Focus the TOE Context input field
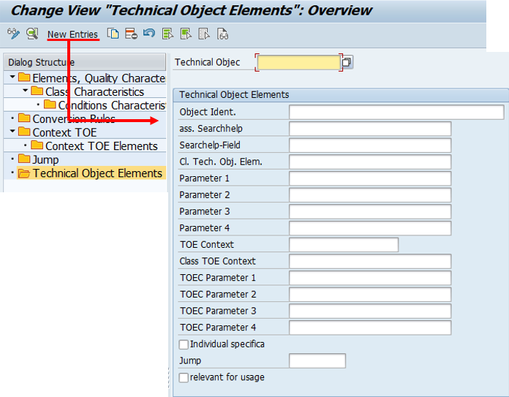 coord(343,244)
